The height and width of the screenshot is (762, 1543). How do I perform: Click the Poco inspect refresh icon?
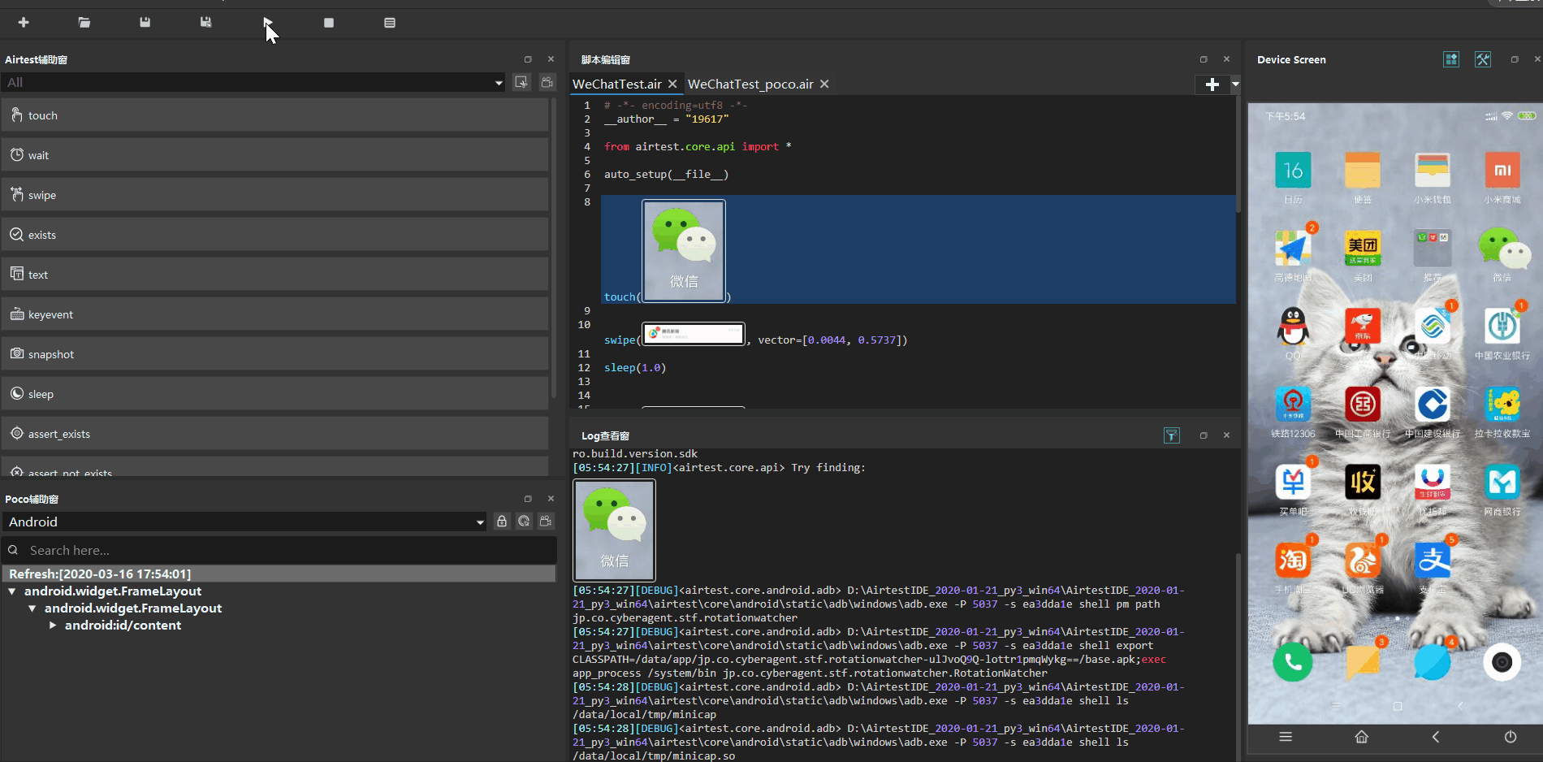click(x=524, y=522)
